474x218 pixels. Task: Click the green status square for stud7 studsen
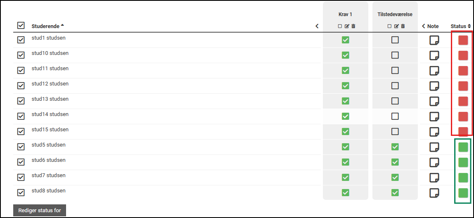tap(463, 178)
